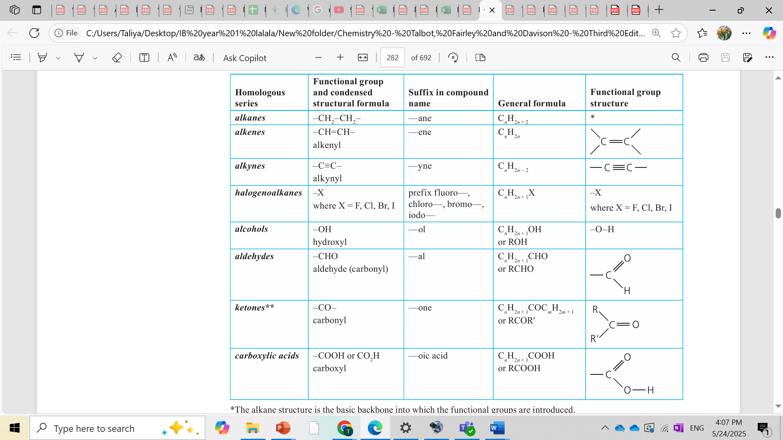This screenshot has width=783, height=440.
Task: Open the Copilot sidebar in Edge
Action: 769,33
